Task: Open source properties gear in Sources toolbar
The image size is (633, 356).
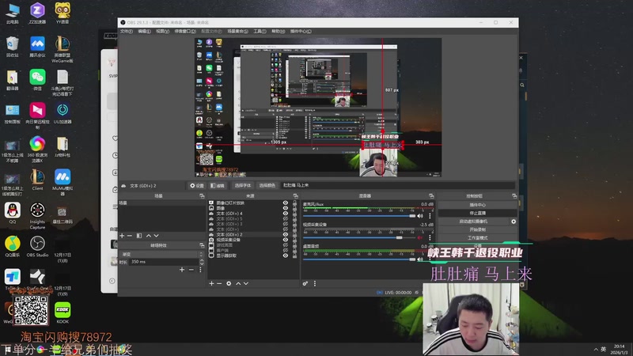Action: click(x=229, y=284)
